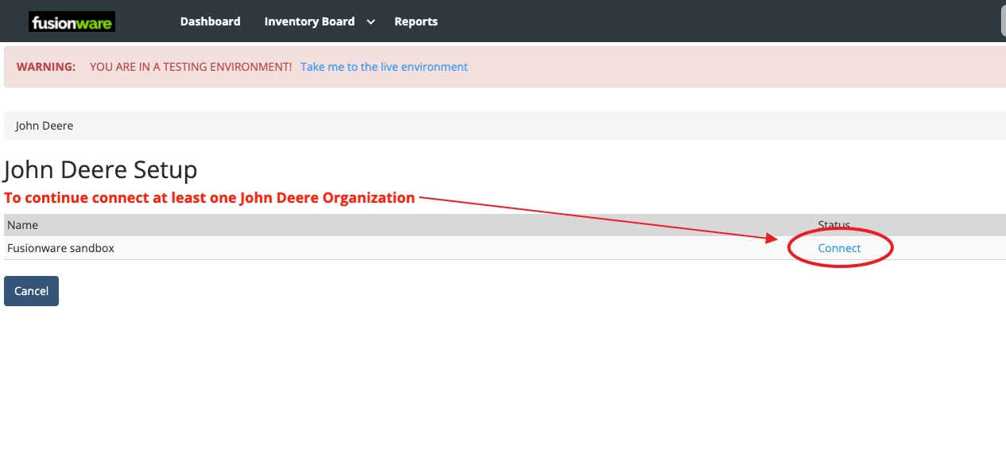Click the red arrow line annotation
The image size is (1006, 470).
click(596, 216)
